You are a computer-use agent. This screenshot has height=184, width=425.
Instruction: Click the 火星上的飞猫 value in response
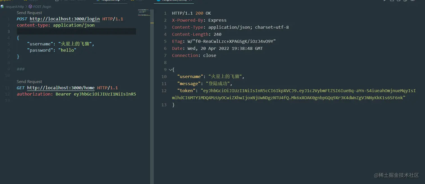[x=225, y=76]
